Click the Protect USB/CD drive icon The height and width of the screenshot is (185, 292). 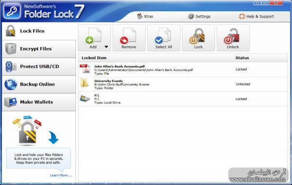point(11,67)
